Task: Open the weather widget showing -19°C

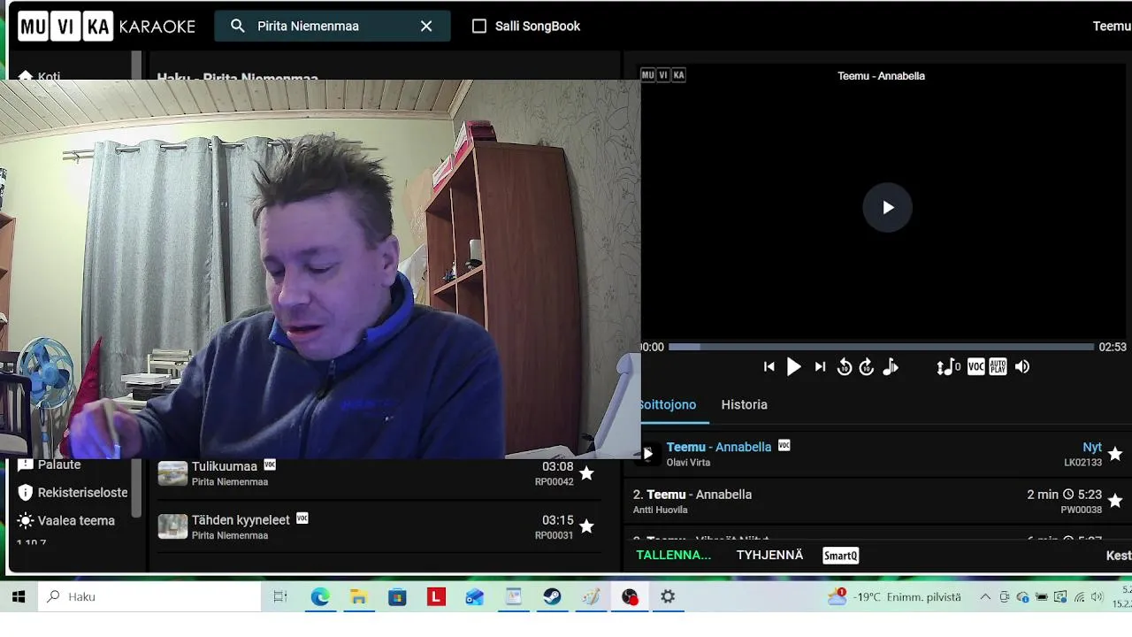Action: [x=894, y=597]
